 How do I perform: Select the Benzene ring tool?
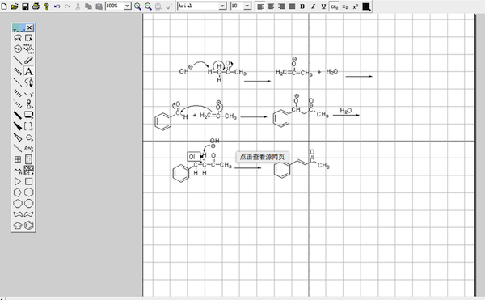coord(29,226)
